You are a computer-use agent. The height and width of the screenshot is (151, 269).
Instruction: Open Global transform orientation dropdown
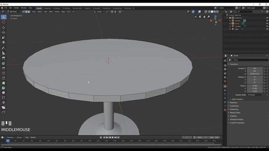(99, 12)
